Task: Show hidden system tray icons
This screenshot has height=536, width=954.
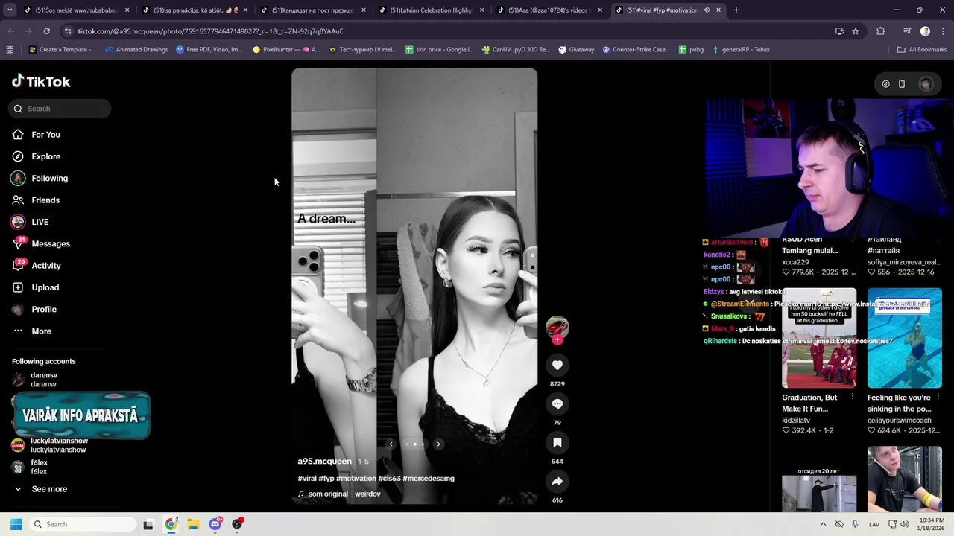Action: pos(823,524)
